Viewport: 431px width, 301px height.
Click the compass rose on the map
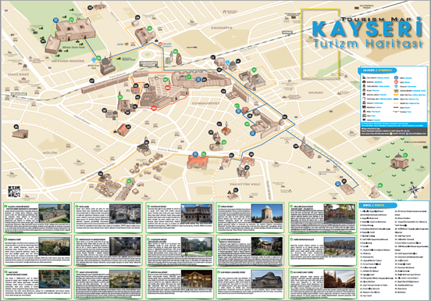[413, 189]
